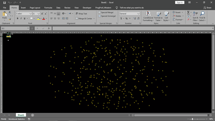Open the Format cells menu
This screenshot has width=215, height=121.
[x=178, y=20]
